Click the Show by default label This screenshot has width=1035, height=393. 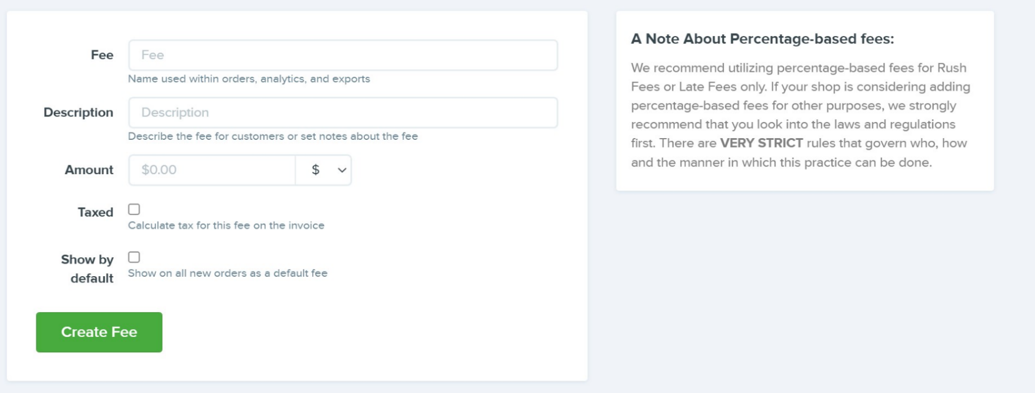(x=87, y=269)
